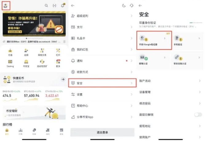Toggle the Face ID unlock switch

[198, 115]
